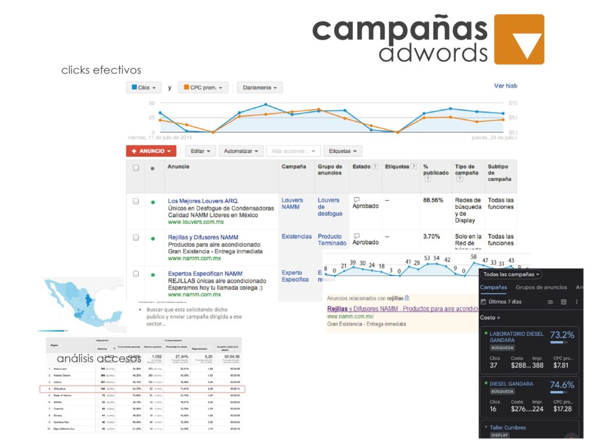Click plus icon on ANUNCIO button
Image resolution: width=597 pixels, height=448 pixels.
point(134,151)
